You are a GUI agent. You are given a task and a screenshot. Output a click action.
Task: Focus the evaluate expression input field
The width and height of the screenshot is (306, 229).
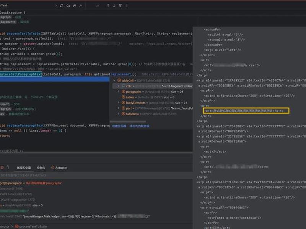(96, 175)
